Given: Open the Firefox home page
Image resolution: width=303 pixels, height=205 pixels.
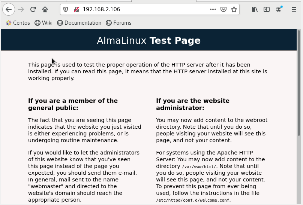Looking at the screenshot, I should pos(45,9).
